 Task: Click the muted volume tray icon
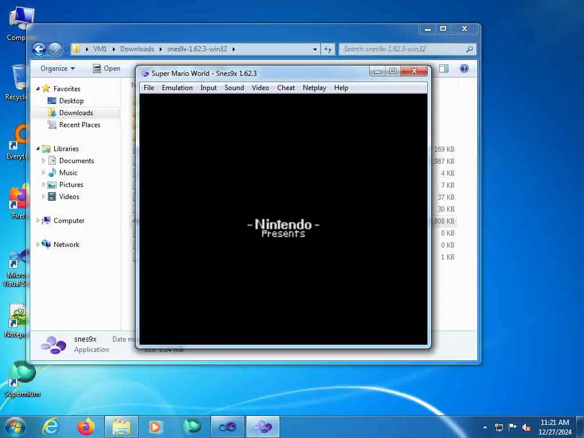click(x=526, y=427)
